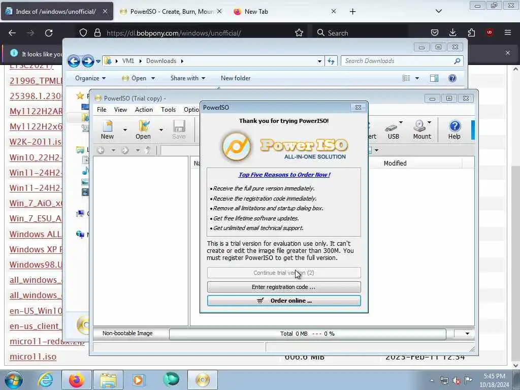Click Continue trial version button
520x390 pixels.
pos(284,273)
